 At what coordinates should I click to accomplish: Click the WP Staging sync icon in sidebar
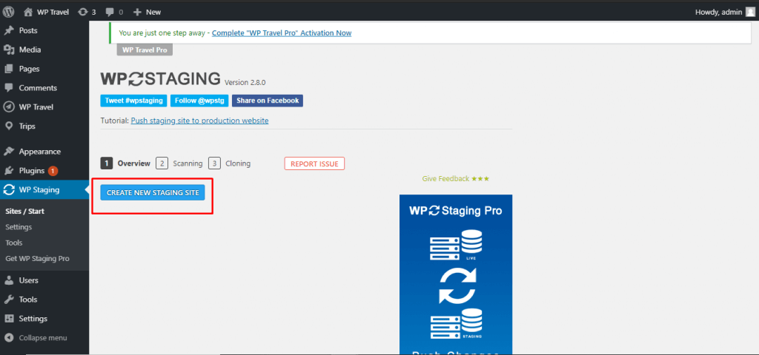point(8,190)
